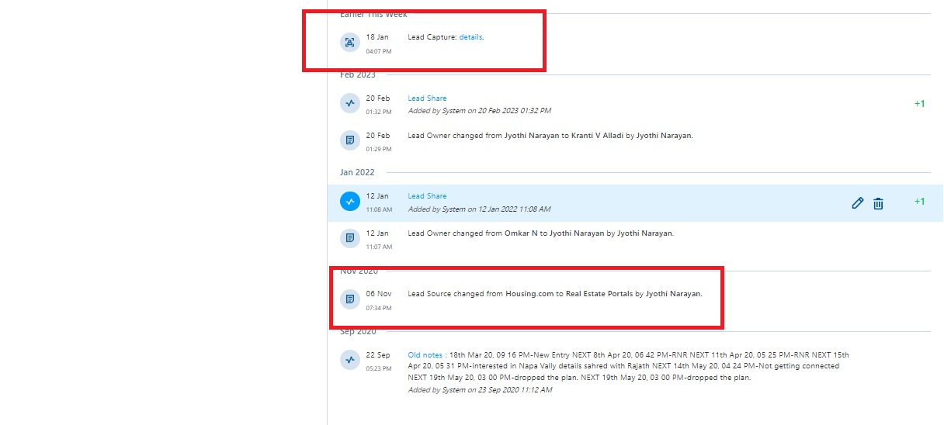Click the activity icon beside 22 Sep 05:23 PM
This screenshot has height=425, width=944.
[x=350, y=360]
